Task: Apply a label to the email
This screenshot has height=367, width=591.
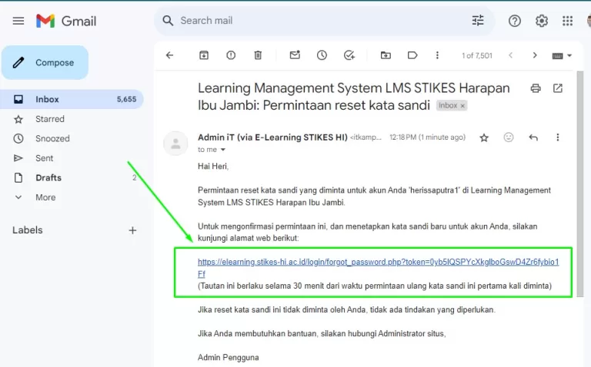Action: [x=412, y=55]
